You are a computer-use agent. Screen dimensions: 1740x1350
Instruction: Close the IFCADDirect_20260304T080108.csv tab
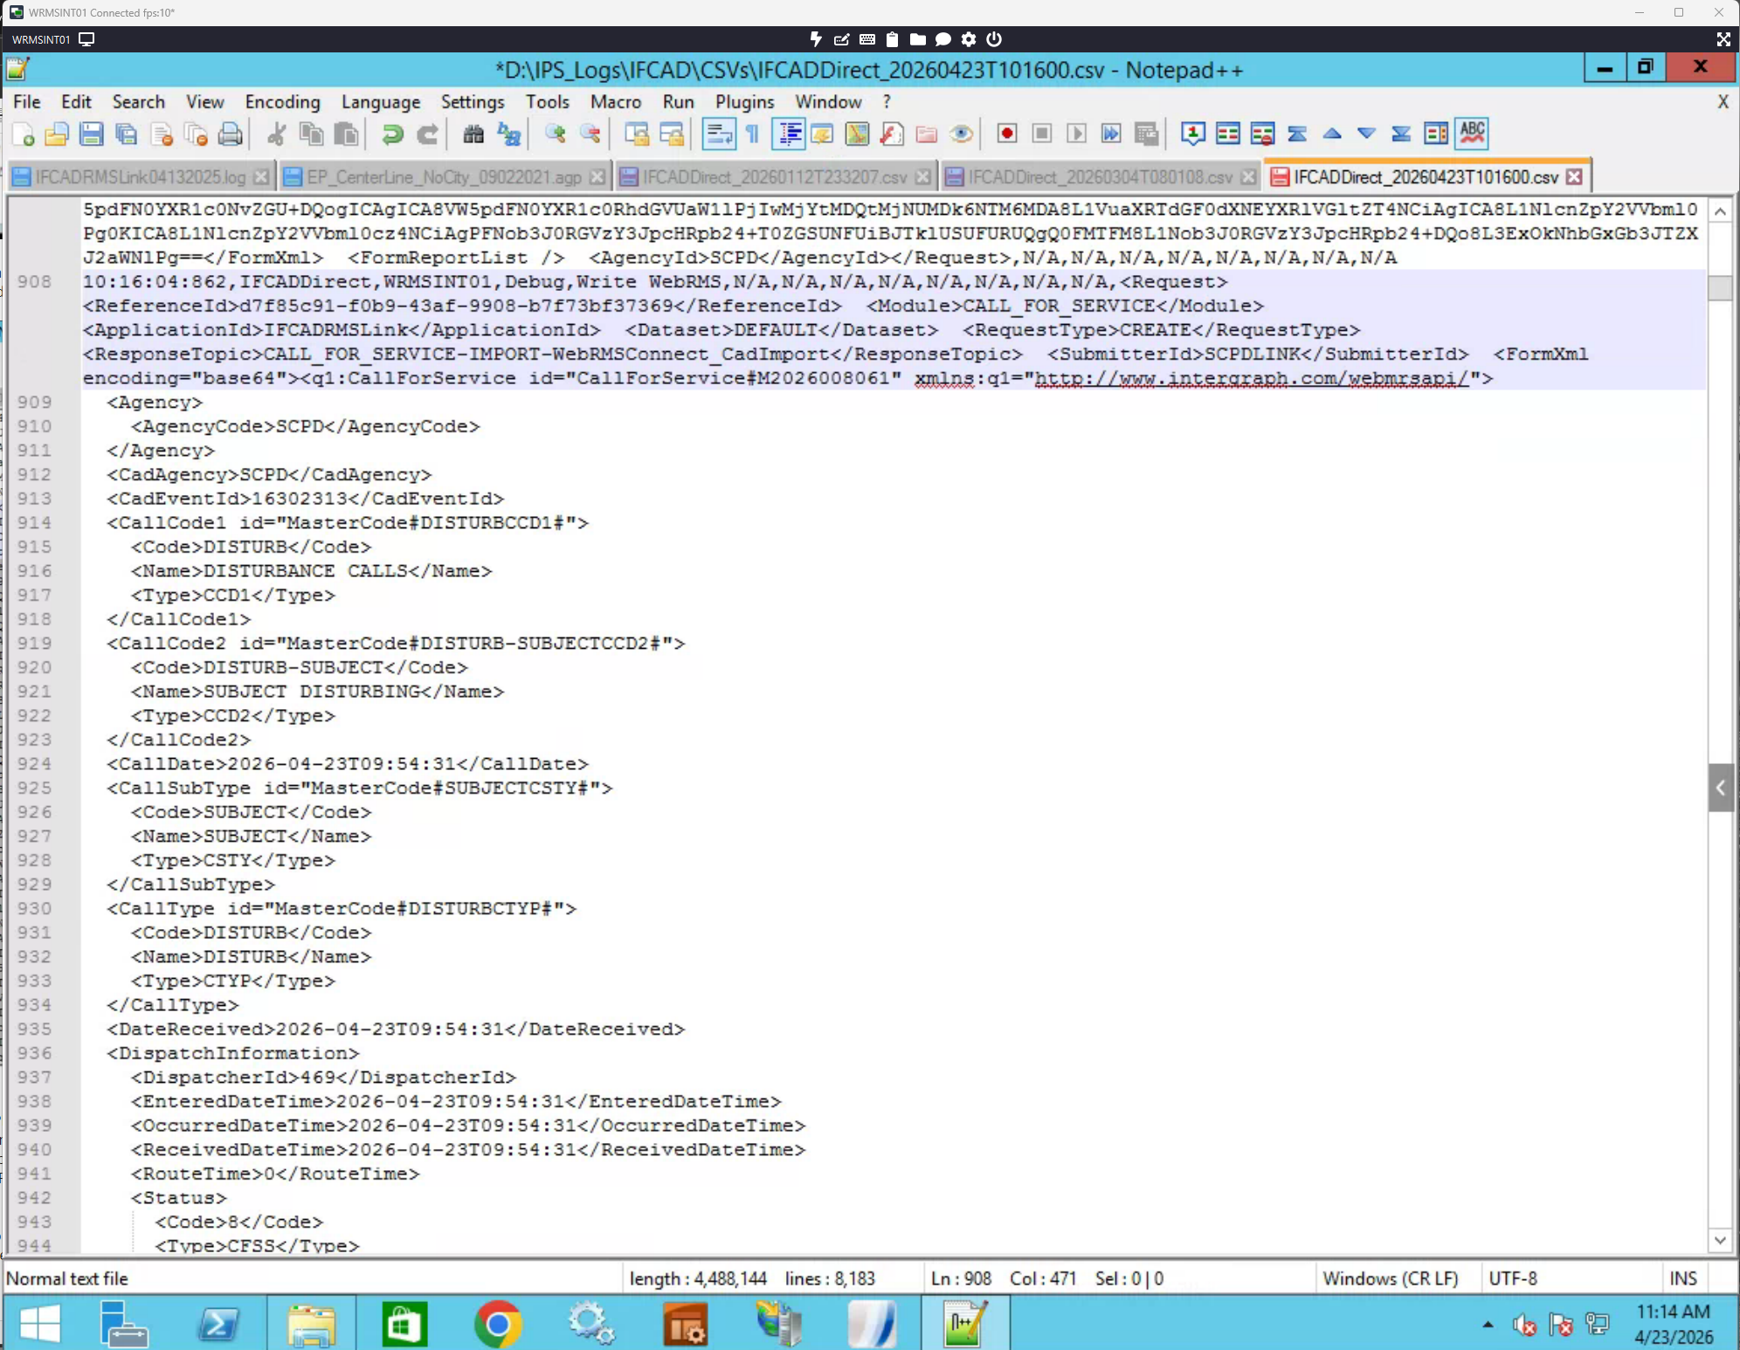[1248, 177]
